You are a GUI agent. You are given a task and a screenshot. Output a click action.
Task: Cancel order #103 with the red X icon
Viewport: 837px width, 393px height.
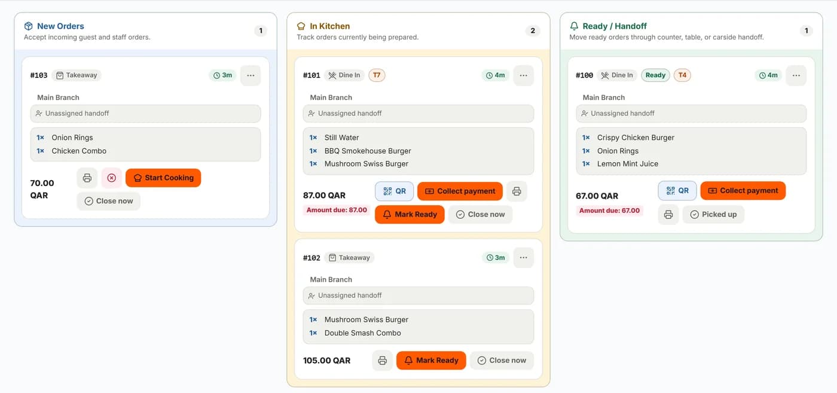click(111, 178)
